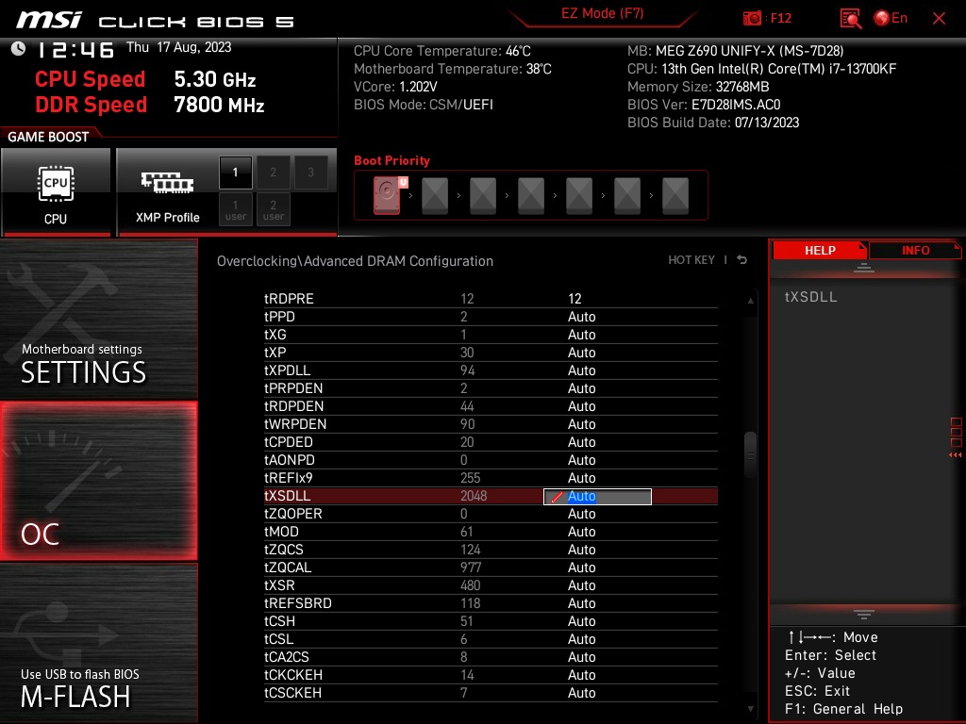The height and width of the screenshot is (724, 966).
Task: Select the tCSCKEH row
Action: pyautogui.click(x=491, y=693)
